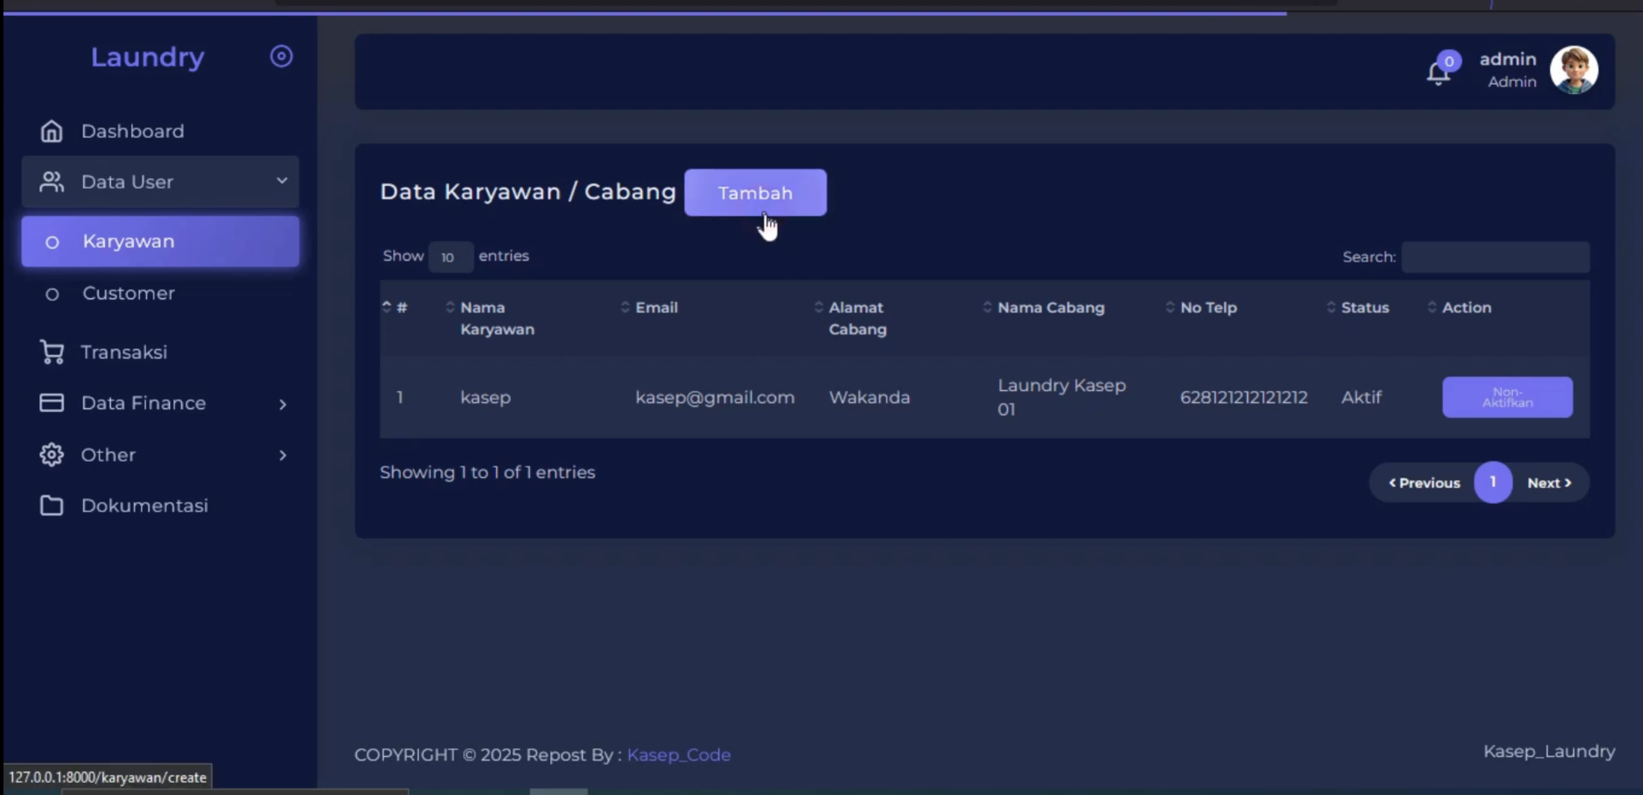Open the notification bell
Image resolution: width=1643 pixels, height=795 pixels.
click(x=1438, y=73)
